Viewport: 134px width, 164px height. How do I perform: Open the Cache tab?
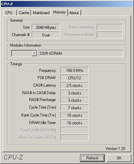tap(24, 13)
